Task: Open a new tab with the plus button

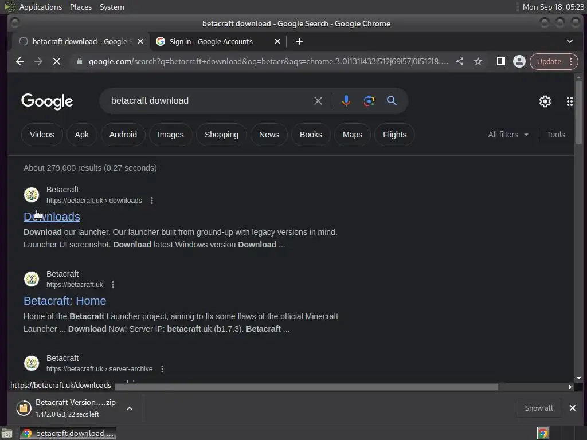Action: (x=299, y=41)
